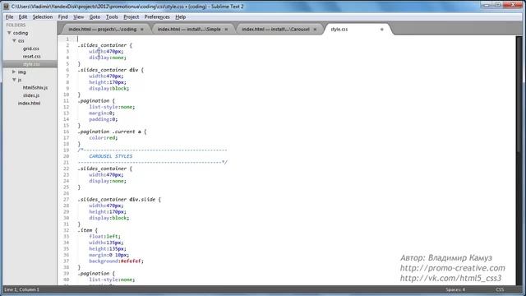The width and height of the screenshot is (526, 296).
Task: Open the Tools menu
Action: 112,16
